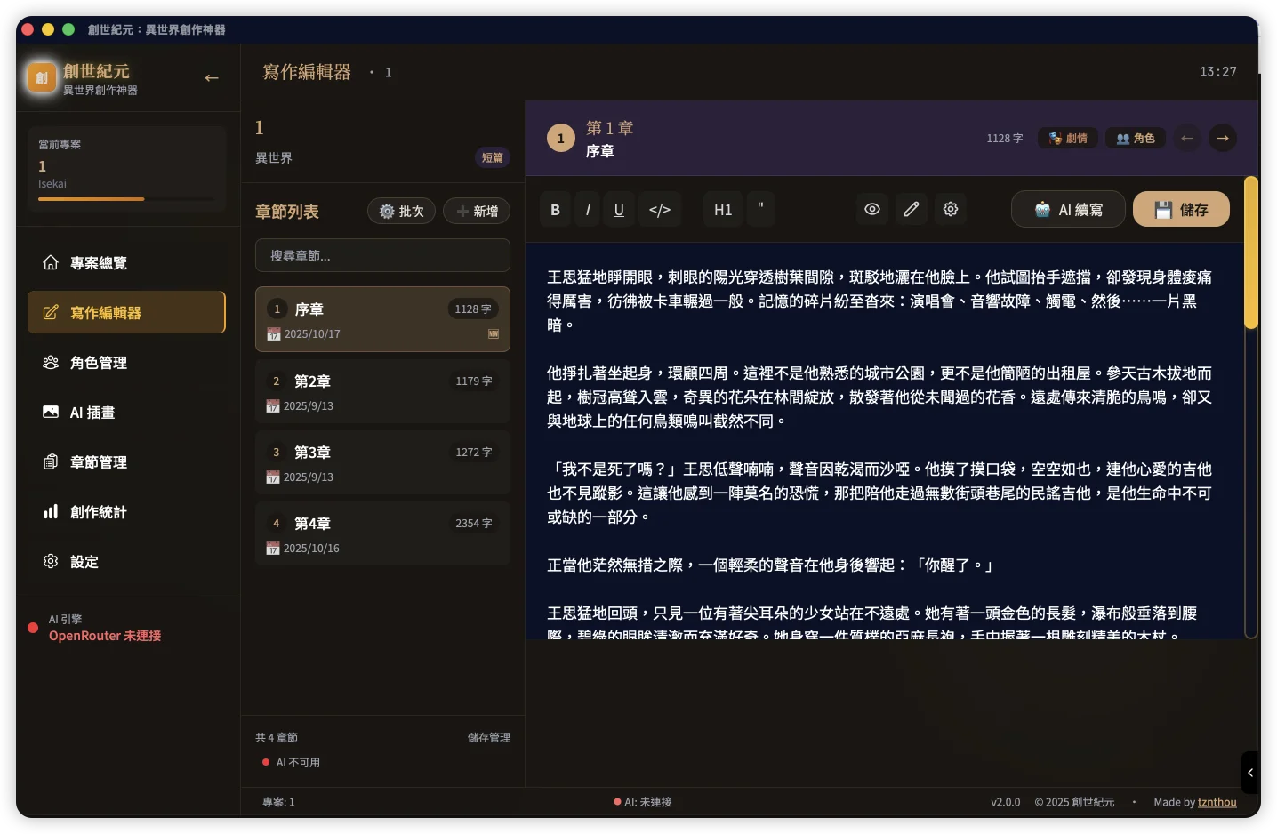Toggle underline formatting
The height and width of the screenshot is (834, 1277).
pyautogui.click(x=619, y=209)
